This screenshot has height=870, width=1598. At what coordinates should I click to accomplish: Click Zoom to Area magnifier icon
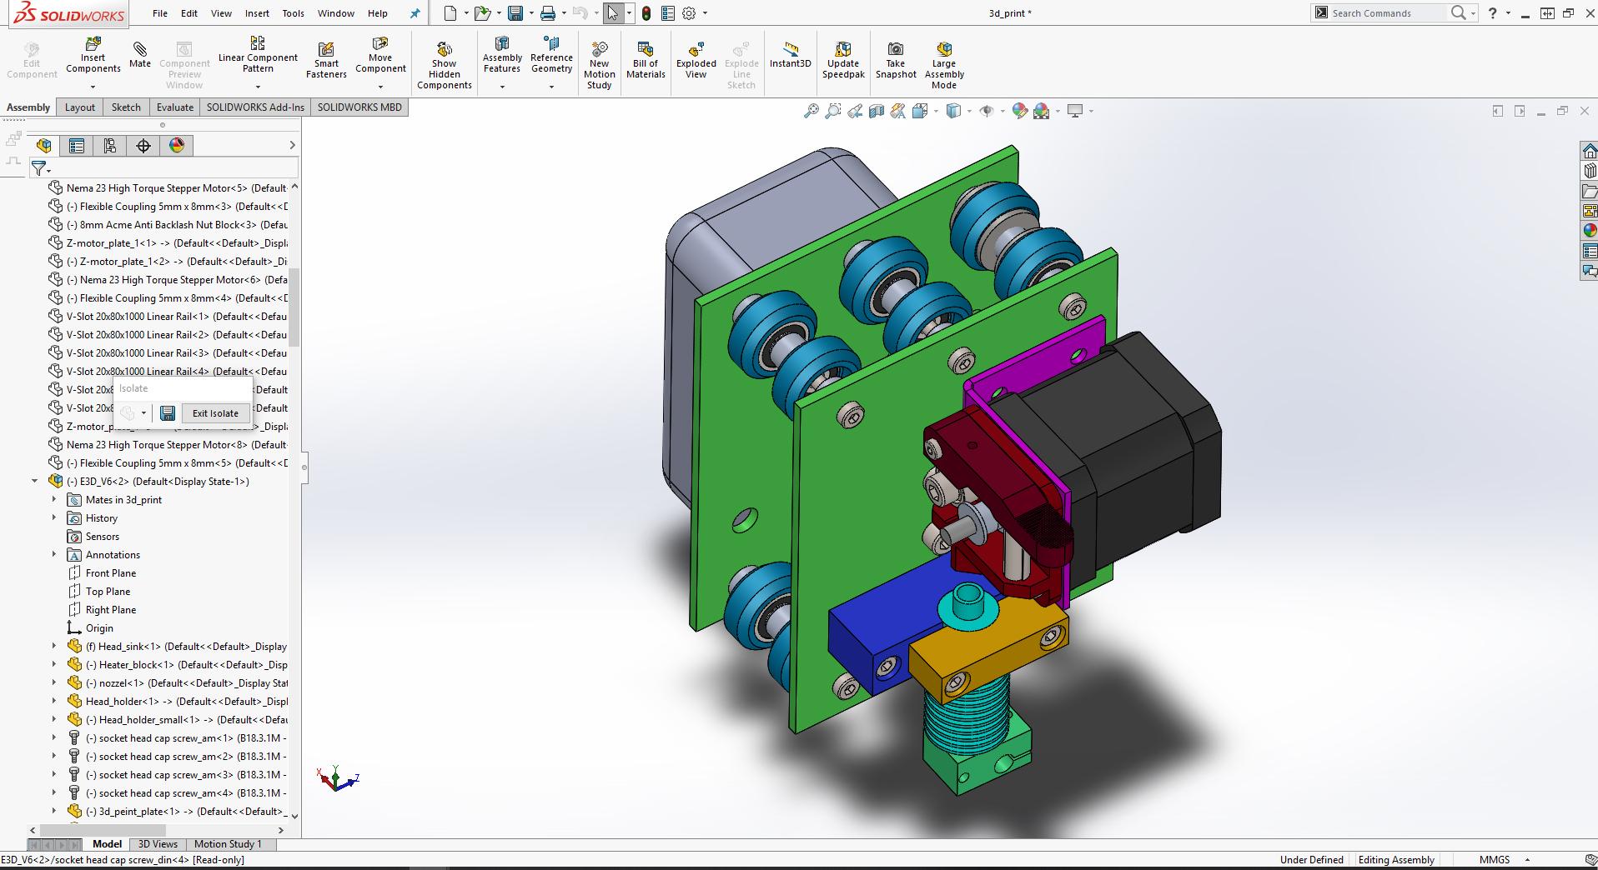[x=832, y=111]
